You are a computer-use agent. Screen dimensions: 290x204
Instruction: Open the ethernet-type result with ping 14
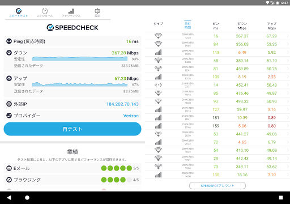pos(217,85)
